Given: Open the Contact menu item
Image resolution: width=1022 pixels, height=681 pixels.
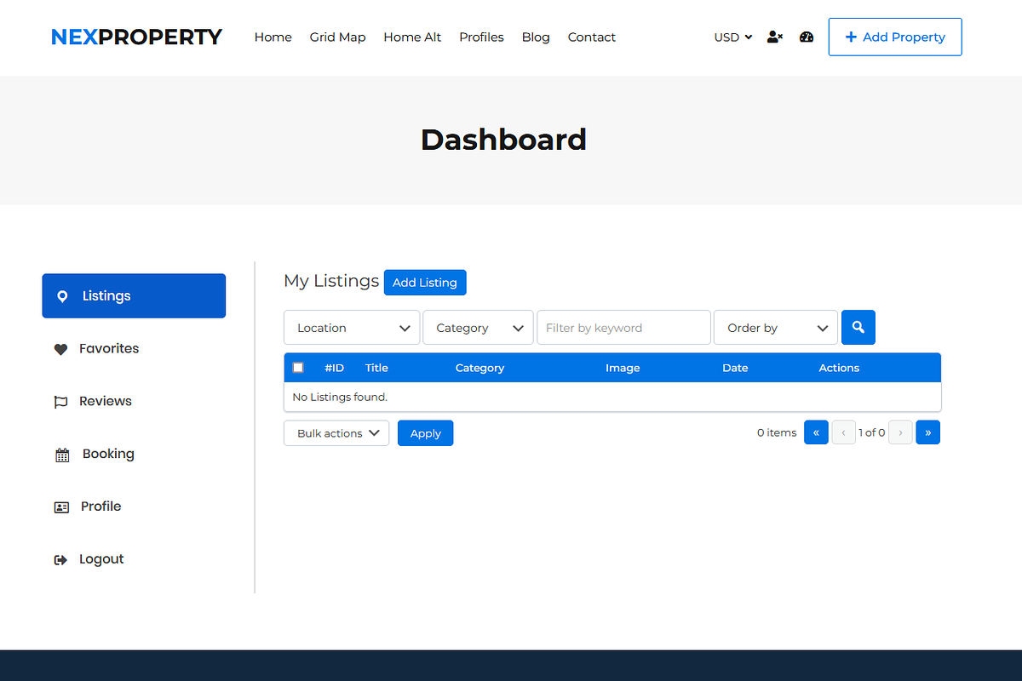Looking at the screenshot, I should 592,37.
